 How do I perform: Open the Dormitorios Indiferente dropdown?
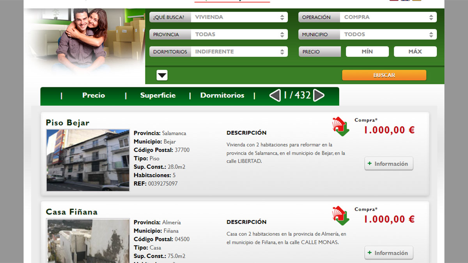[239, 51]
